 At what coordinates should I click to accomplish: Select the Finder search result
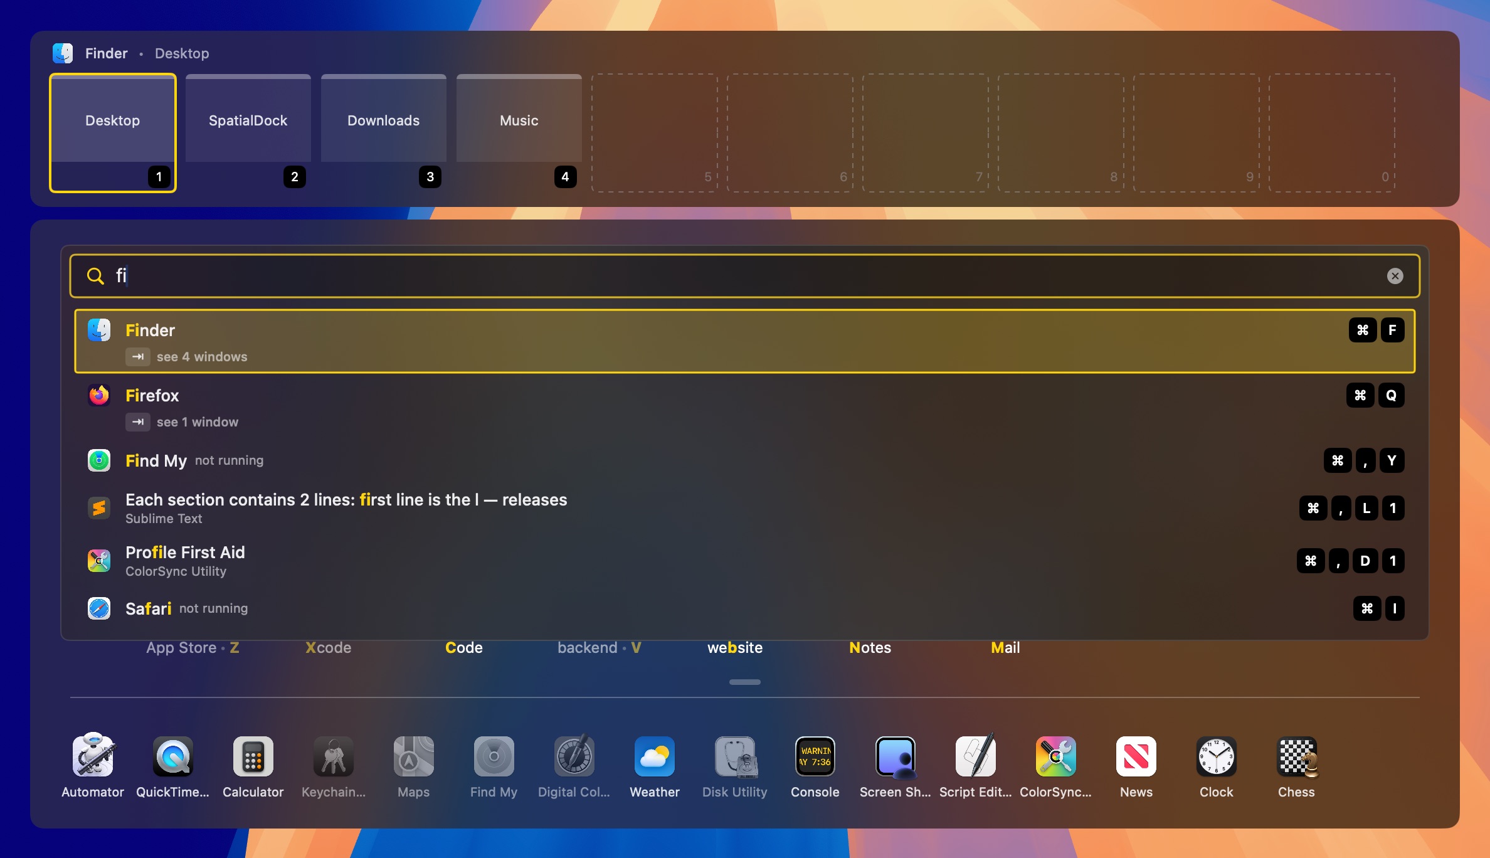[745, 341]
